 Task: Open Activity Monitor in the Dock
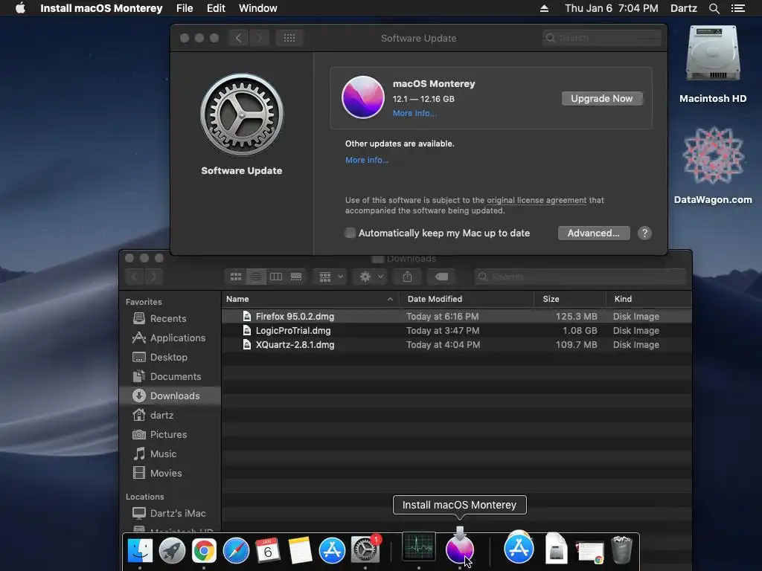419,547
